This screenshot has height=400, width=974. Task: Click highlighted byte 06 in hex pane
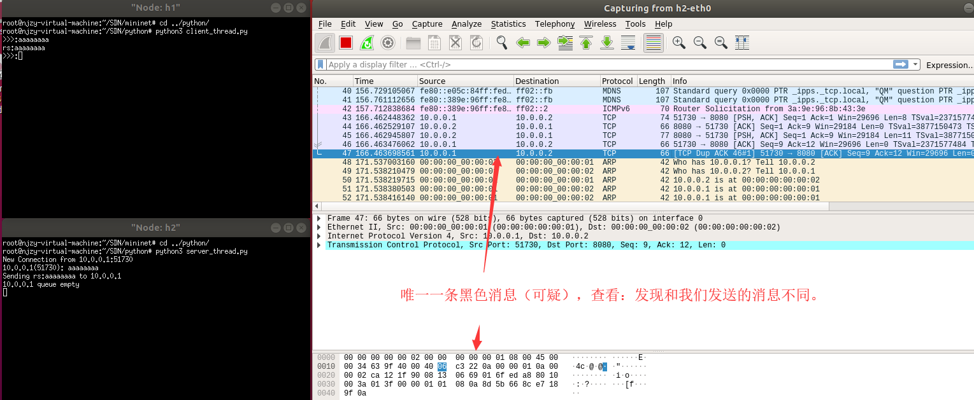tap(442, 366)
